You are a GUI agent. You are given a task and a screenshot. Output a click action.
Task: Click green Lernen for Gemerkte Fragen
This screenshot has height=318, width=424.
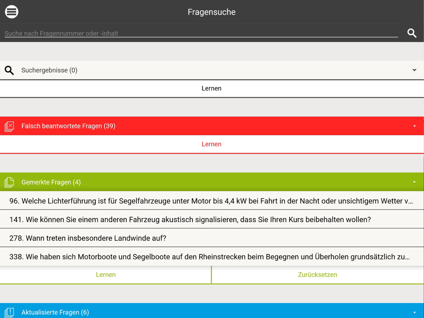click(x=106, y=275)
